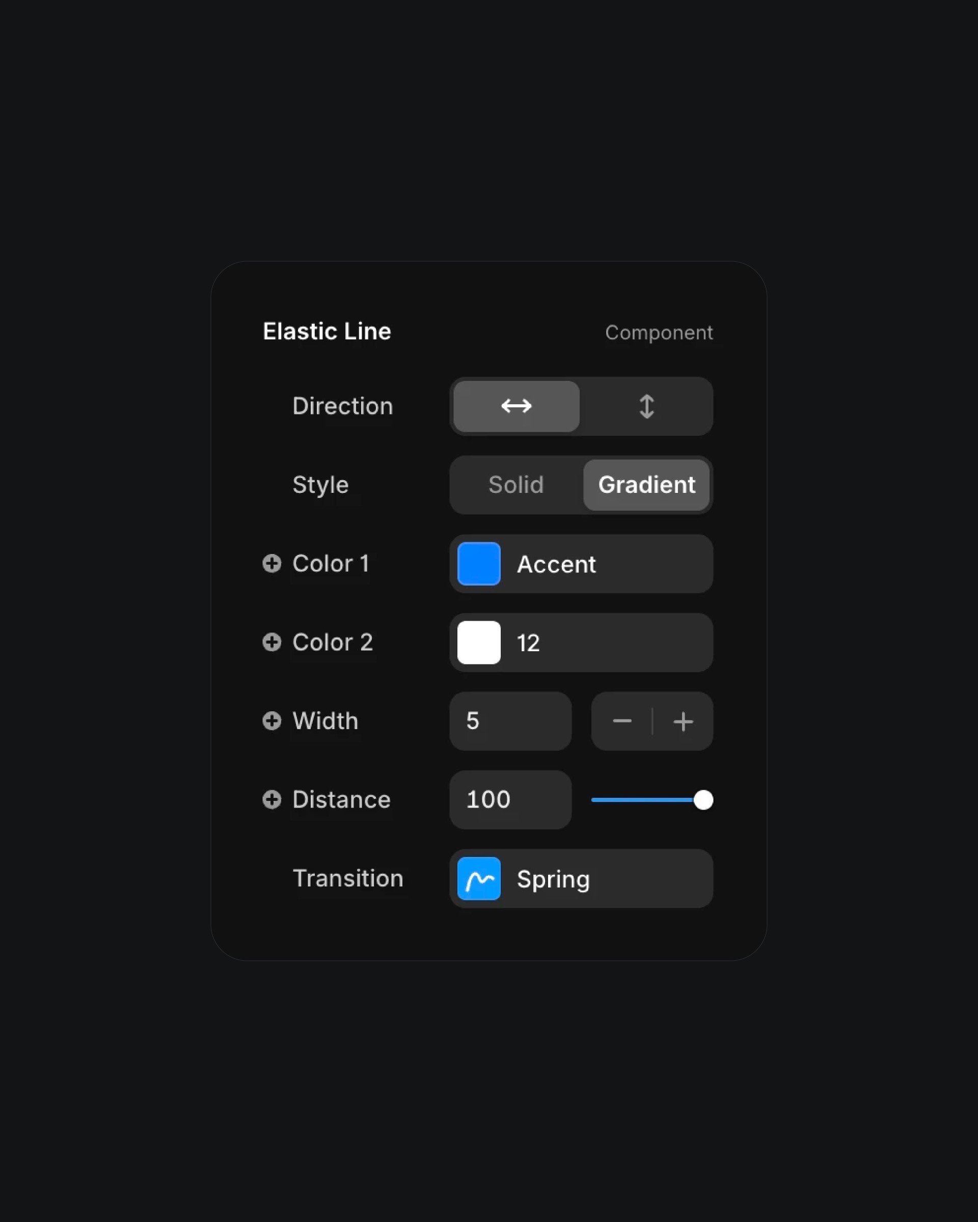Click the Width number input field
This screenshot has height=1222, width=978.
tap(509, 720)
